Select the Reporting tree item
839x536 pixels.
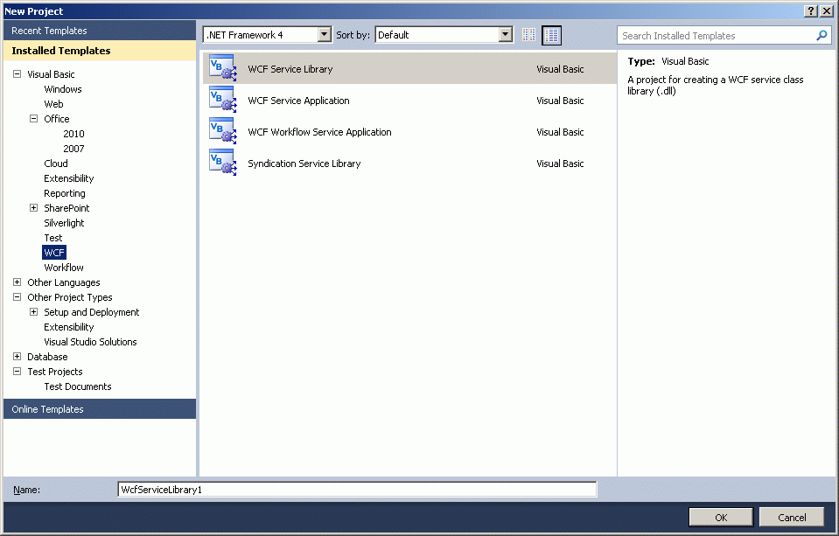click(x=64, y=193)
